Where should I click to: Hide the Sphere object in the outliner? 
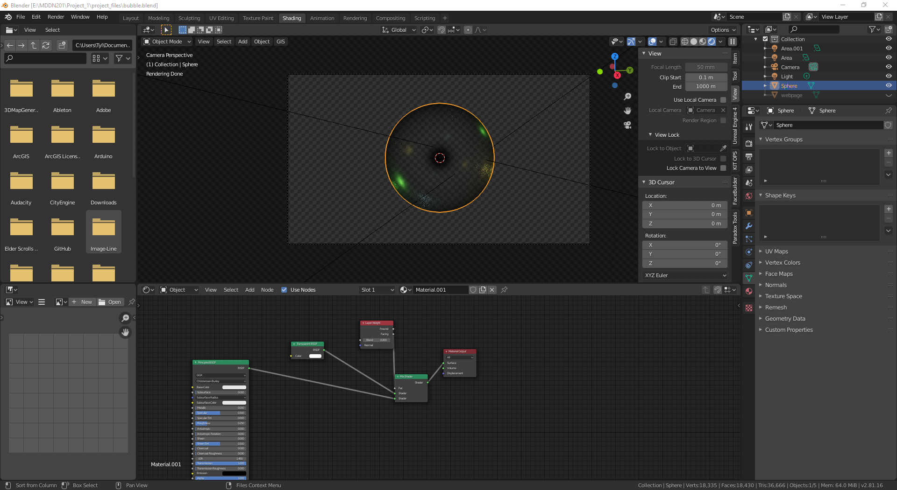coord(889,86)
